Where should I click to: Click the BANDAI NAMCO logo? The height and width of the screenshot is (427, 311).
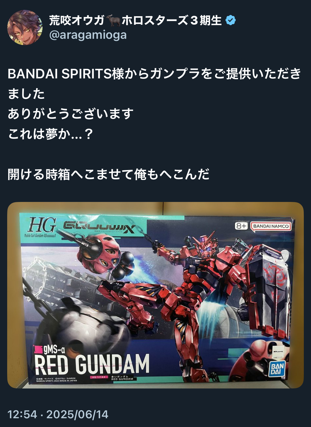click(271, 226)
